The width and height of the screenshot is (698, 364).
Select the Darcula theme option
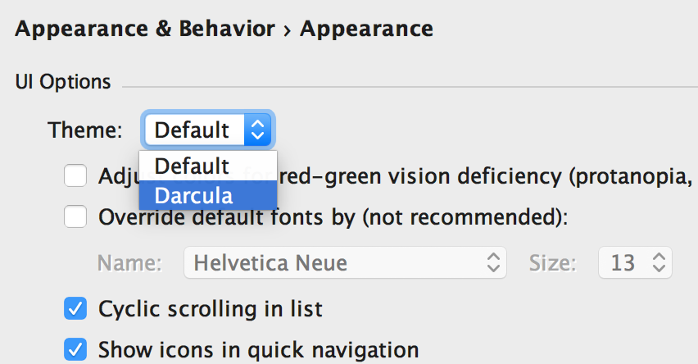[195, 196]
